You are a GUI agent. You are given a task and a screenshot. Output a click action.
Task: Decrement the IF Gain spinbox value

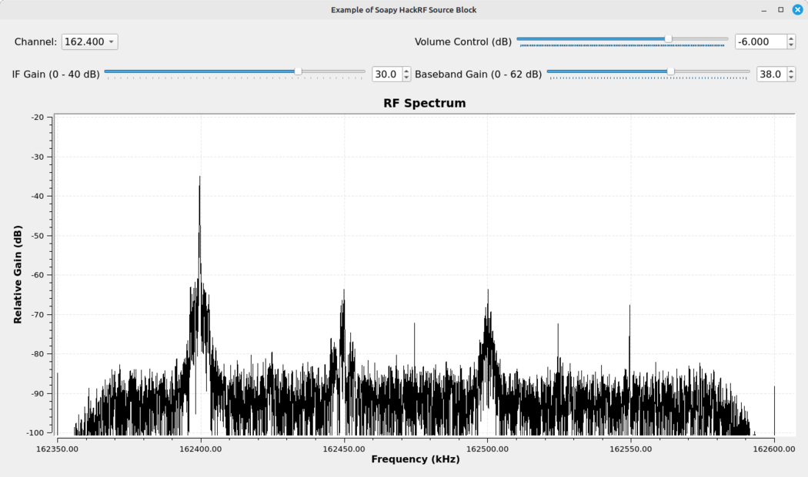[x=406, y=78]
